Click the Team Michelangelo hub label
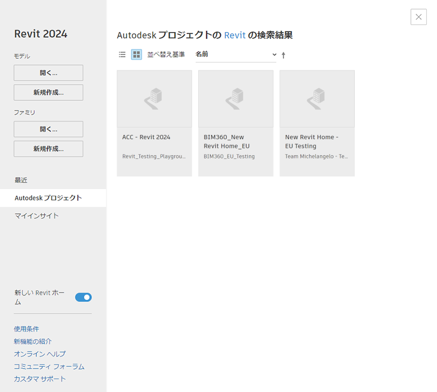 point(316,156)
